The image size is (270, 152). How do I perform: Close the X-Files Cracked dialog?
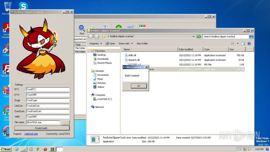(x=146, y=67)
